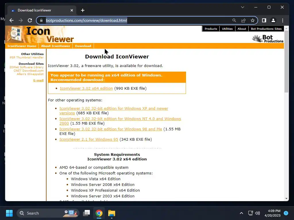294x220 pixels.
Task: Open the notification badge
Action: tap(286, 213)
